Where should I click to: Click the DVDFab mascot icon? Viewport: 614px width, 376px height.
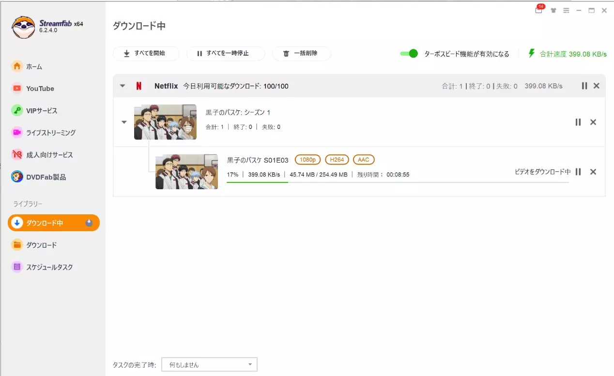pos(17,177)
